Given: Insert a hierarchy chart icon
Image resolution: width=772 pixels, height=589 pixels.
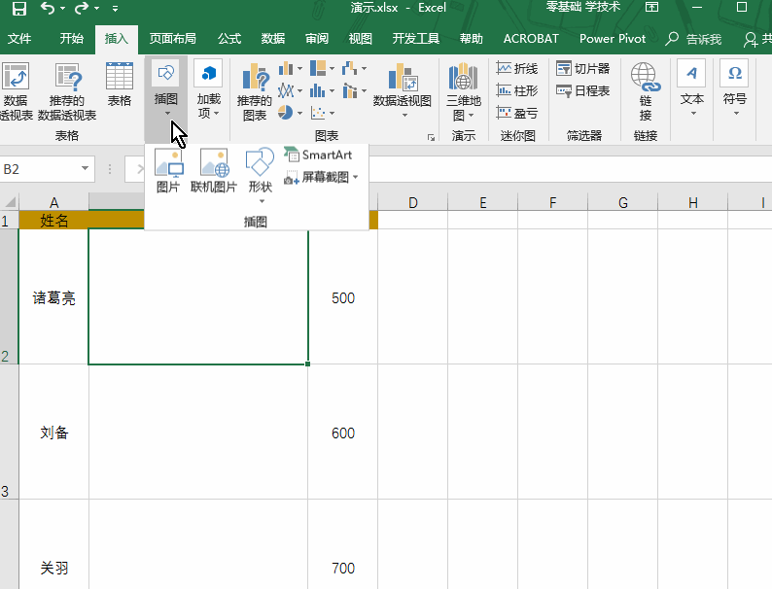Looking at the screenshot, I should click(318, 68).
